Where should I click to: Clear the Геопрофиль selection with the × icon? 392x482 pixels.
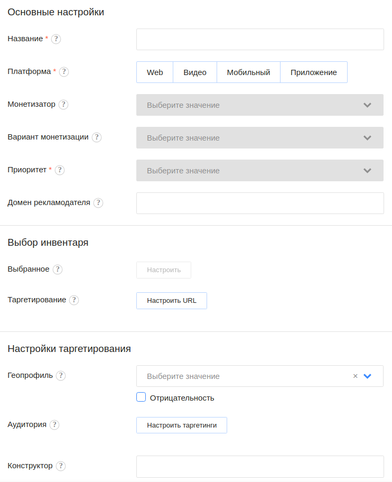[x=355, y=376]
